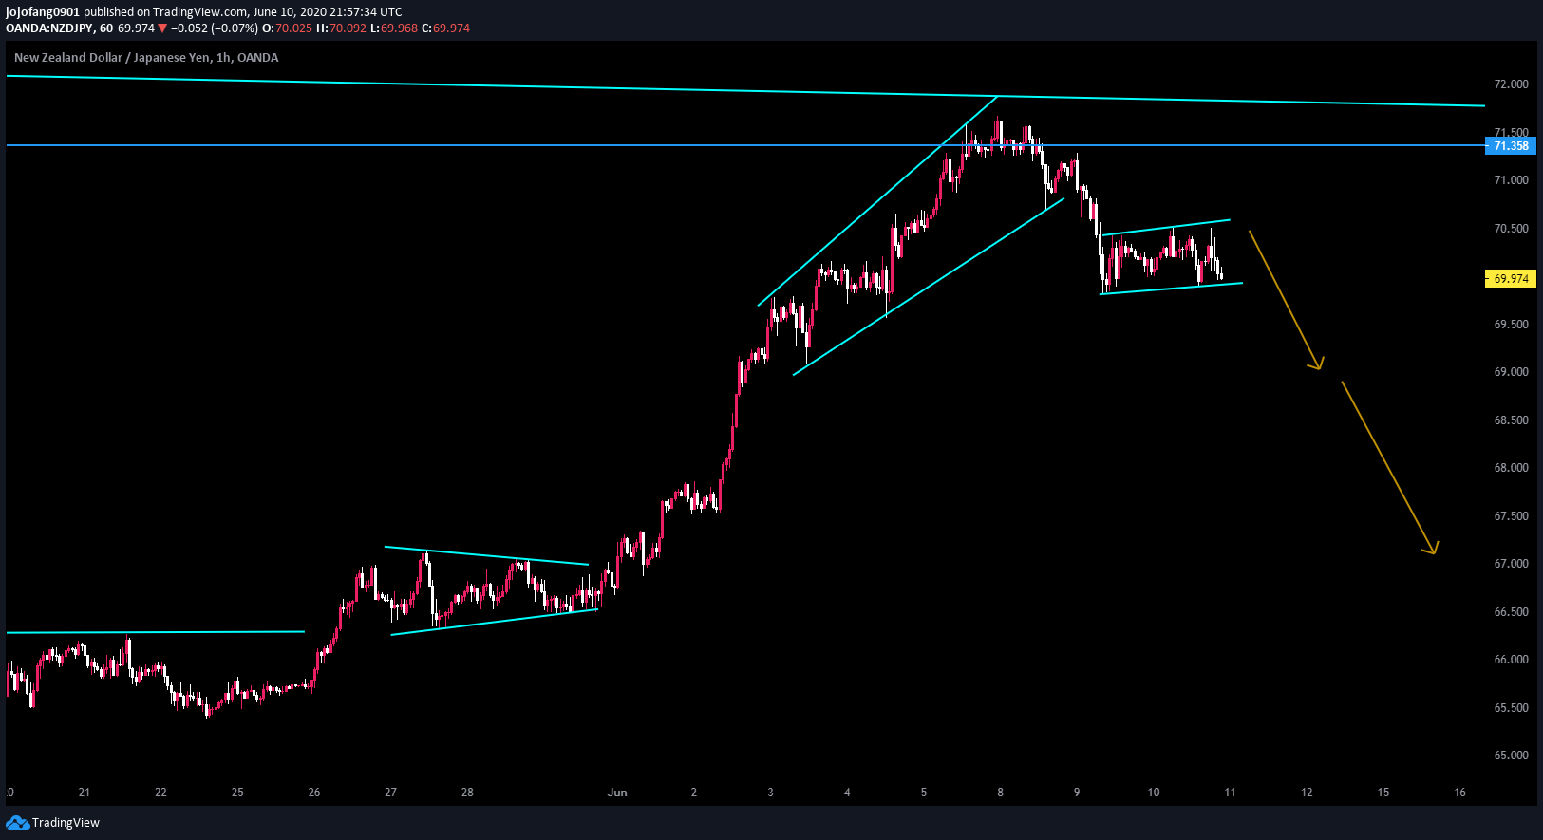Click the 68.000 price axis label

[1511, 468]
